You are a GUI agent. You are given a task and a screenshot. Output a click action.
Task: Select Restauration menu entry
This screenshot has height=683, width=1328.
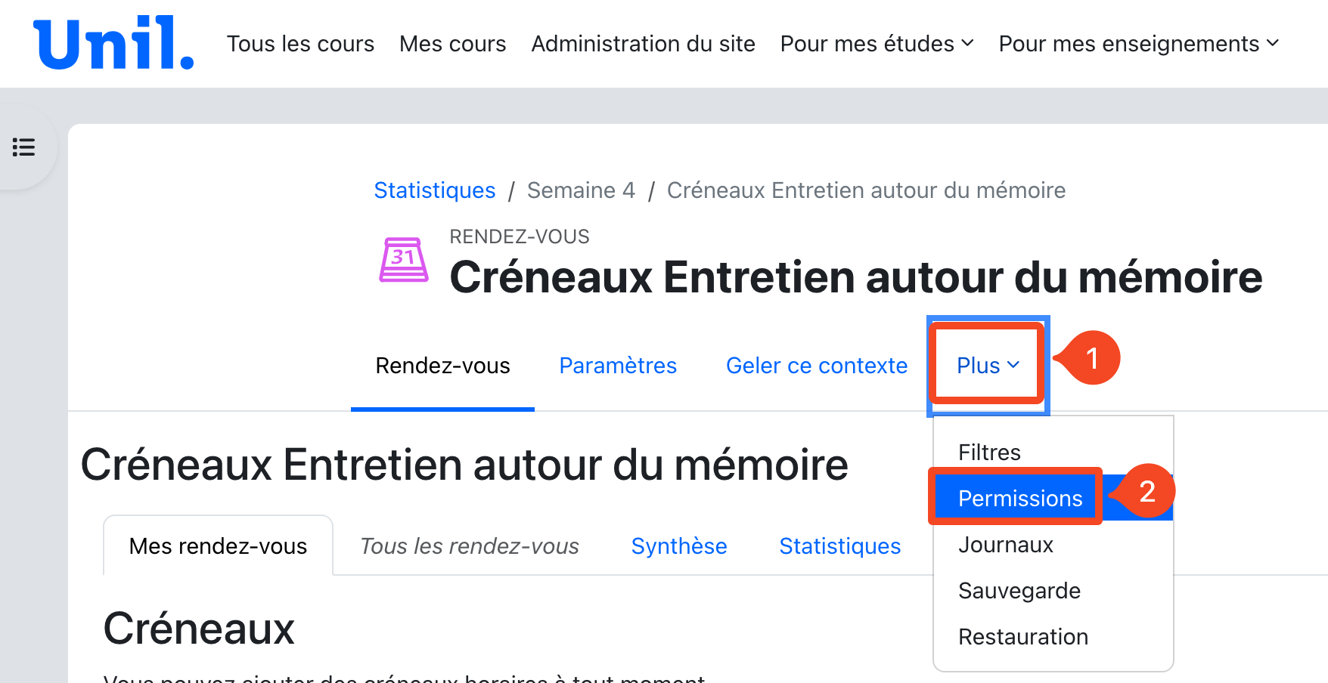(x=1022, y=637)
